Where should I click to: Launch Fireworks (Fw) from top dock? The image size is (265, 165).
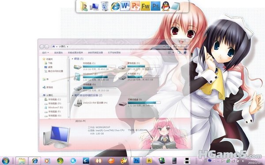[x=145, y=6]
